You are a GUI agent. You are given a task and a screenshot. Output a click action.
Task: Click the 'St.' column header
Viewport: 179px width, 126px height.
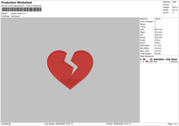(x=151, y=59)
